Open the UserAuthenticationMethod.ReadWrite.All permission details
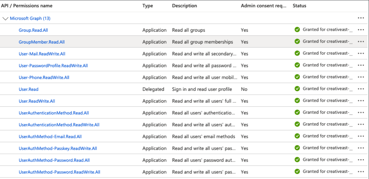The width and height of the screenshot is (369, 179). coord(59,125)
